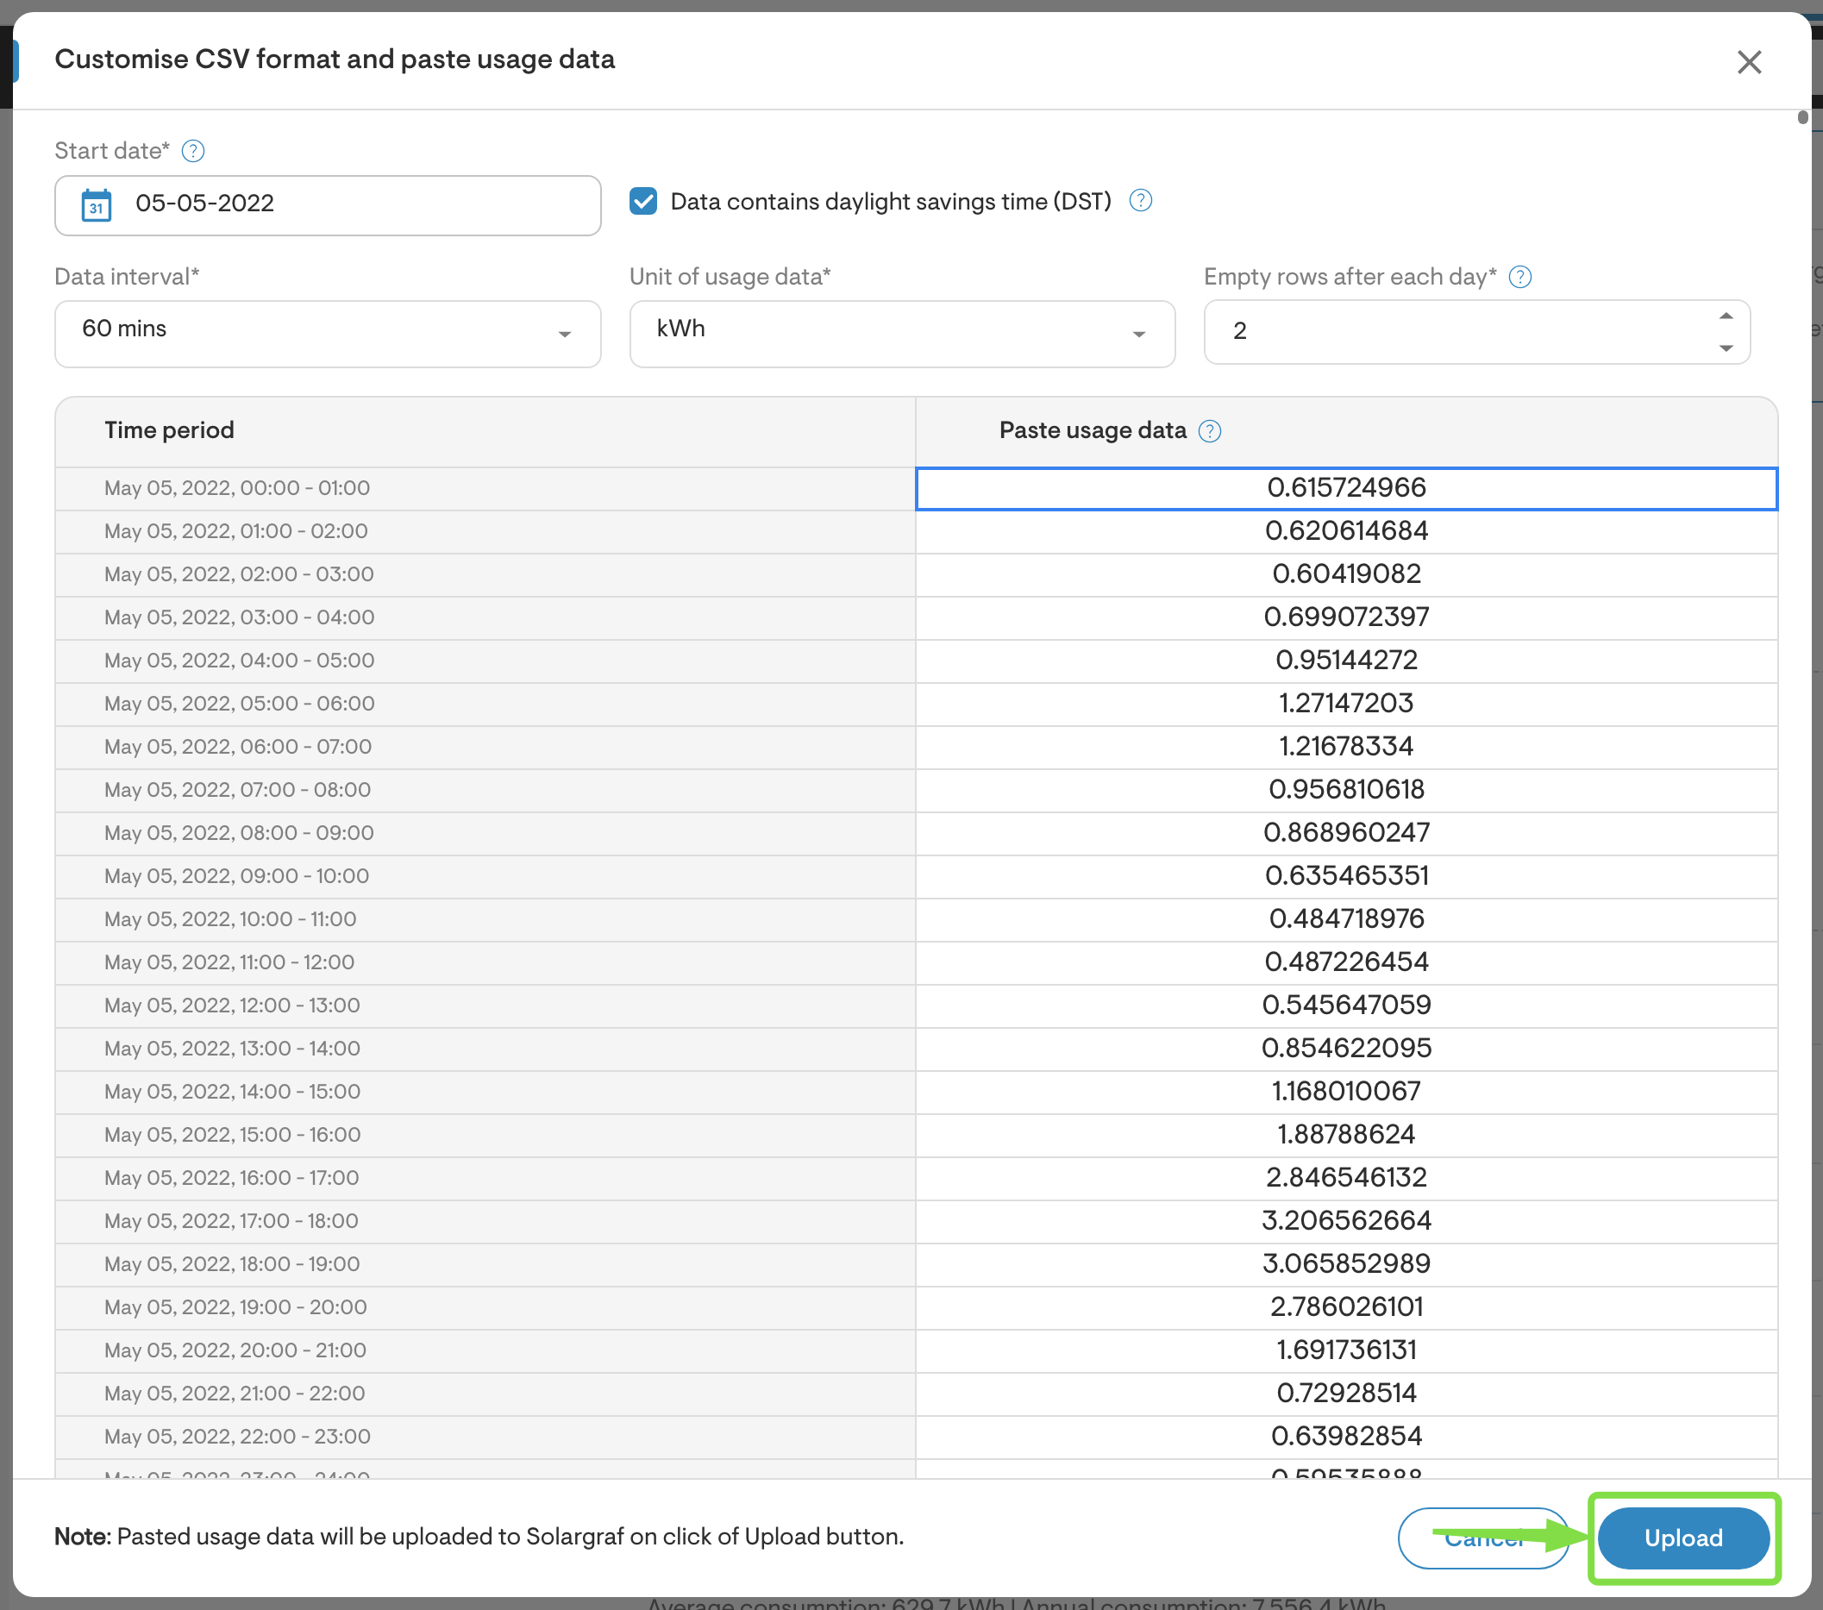This screenshot has width=1823, height=1610.
Task: Disable the daylight savings time checkbox
Action: point(642,202)
